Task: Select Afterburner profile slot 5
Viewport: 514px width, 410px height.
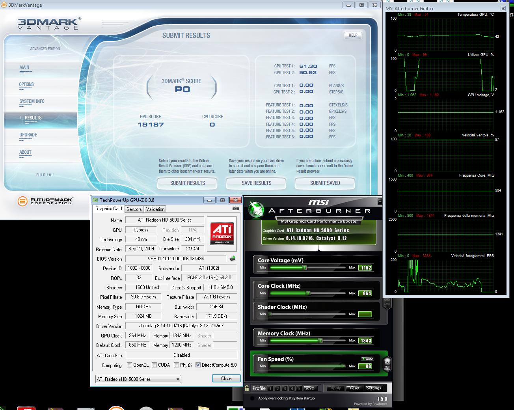Action: coord(299,388)
